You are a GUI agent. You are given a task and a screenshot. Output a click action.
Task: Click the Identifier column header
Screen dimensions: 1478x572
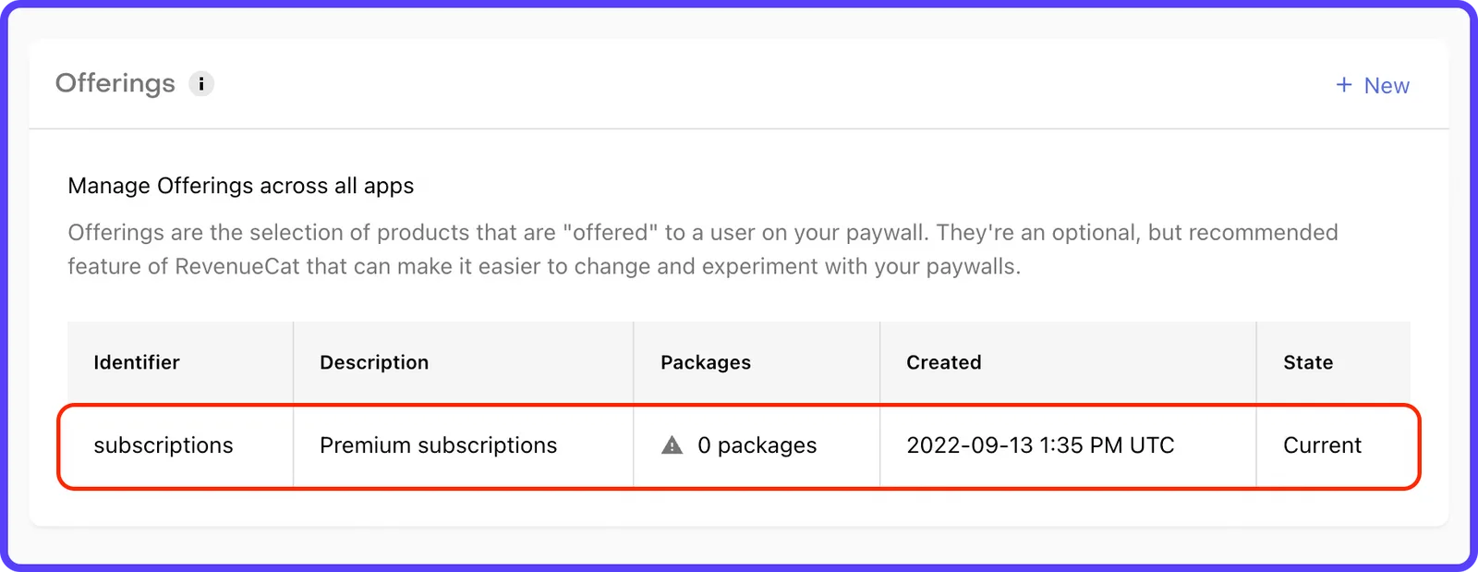click(x=137, y=362)
